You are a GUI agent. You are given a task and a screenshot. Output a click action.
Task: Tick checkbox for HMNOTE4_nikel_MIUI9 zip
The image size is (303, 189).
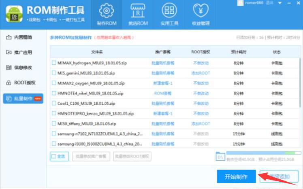click(54, 93)
